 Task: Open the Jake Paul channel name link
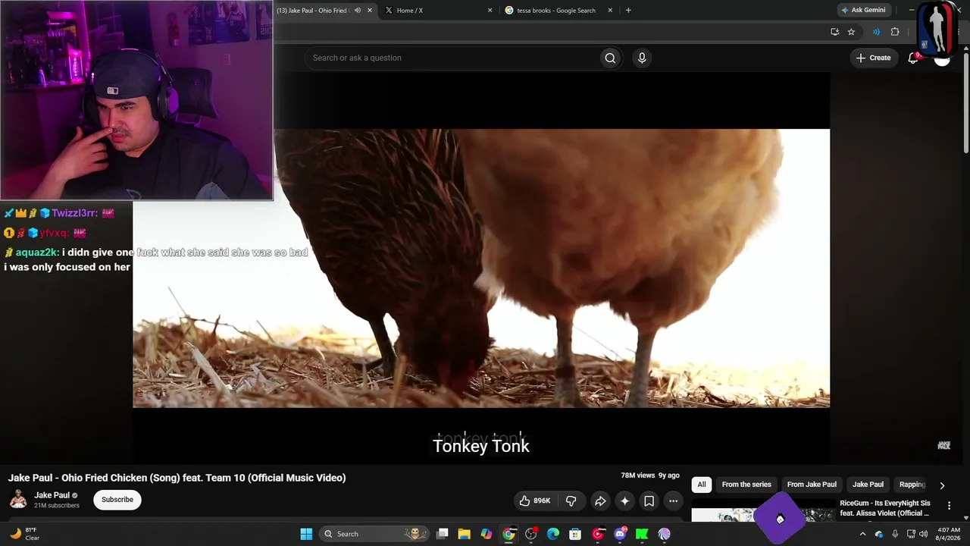[x=52, y=495]
